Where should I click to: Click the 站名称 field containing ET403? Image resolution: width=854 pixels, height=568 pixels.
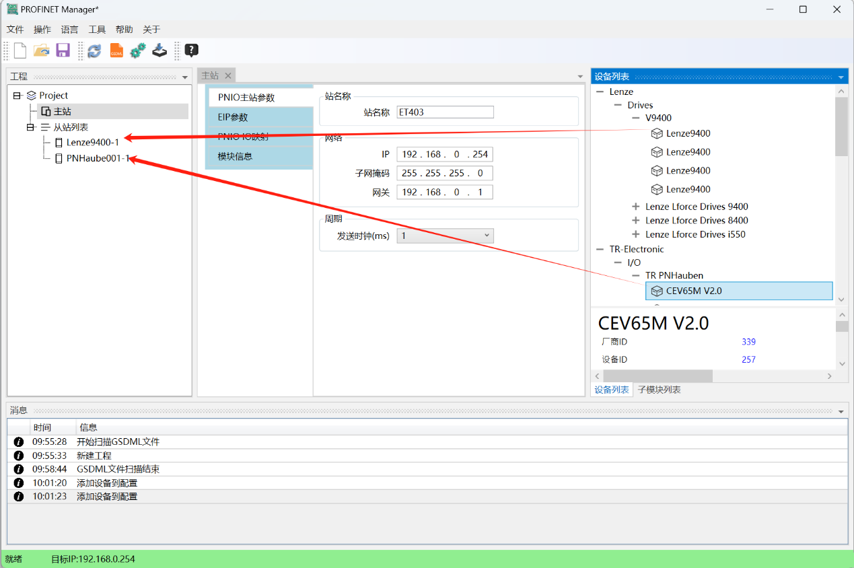445,112
